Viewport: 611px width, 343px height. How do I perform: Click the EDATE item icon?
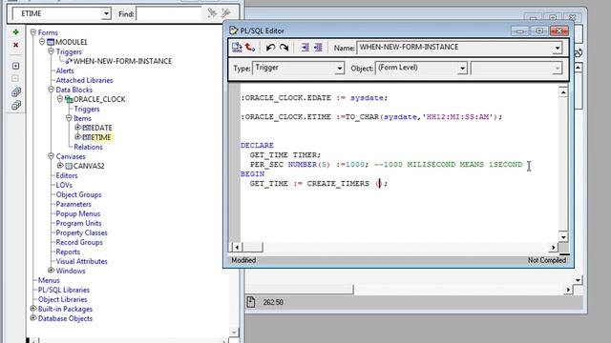87,128
